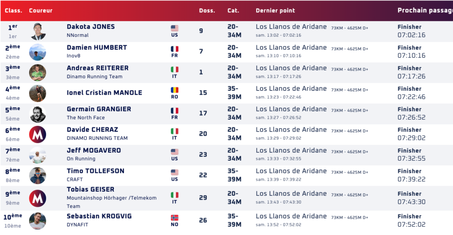Open runner Andreas REITERER's name link
The width and height of the screenshot is (453, 235).
(98, 68)
